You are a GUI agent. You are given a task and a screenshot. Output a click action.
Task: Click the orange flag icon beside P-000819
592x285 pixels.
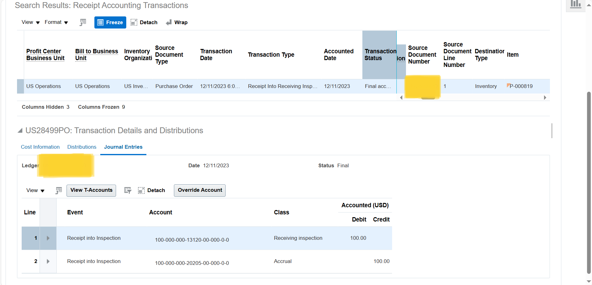coord(508,84)
